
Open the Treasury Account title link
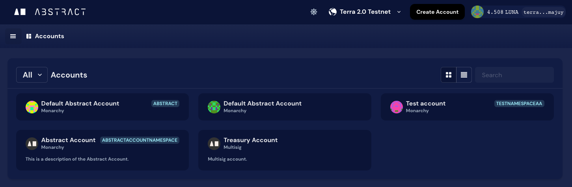coord(250,140)
